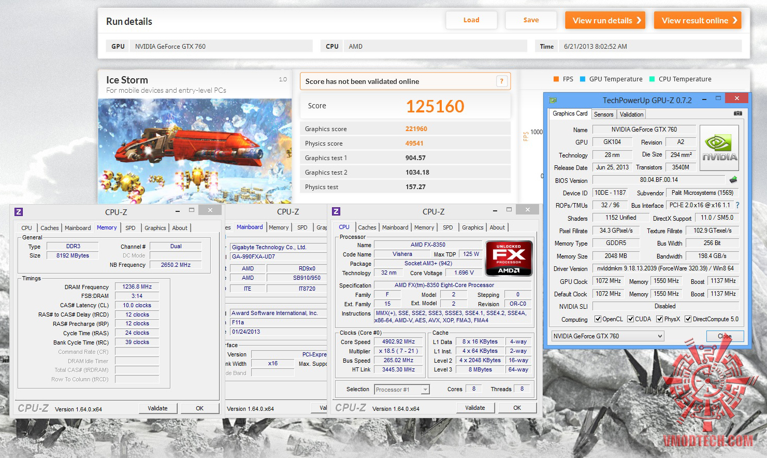
Task: Click the help question mark beside validation message
Action: pyautogui.click(x=501, y=81)
